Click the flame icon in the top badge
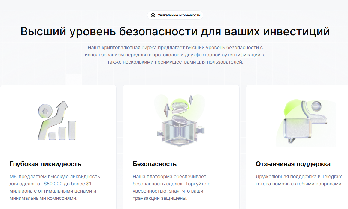Screen dimensions: 348x209 (x=153, y=15)
